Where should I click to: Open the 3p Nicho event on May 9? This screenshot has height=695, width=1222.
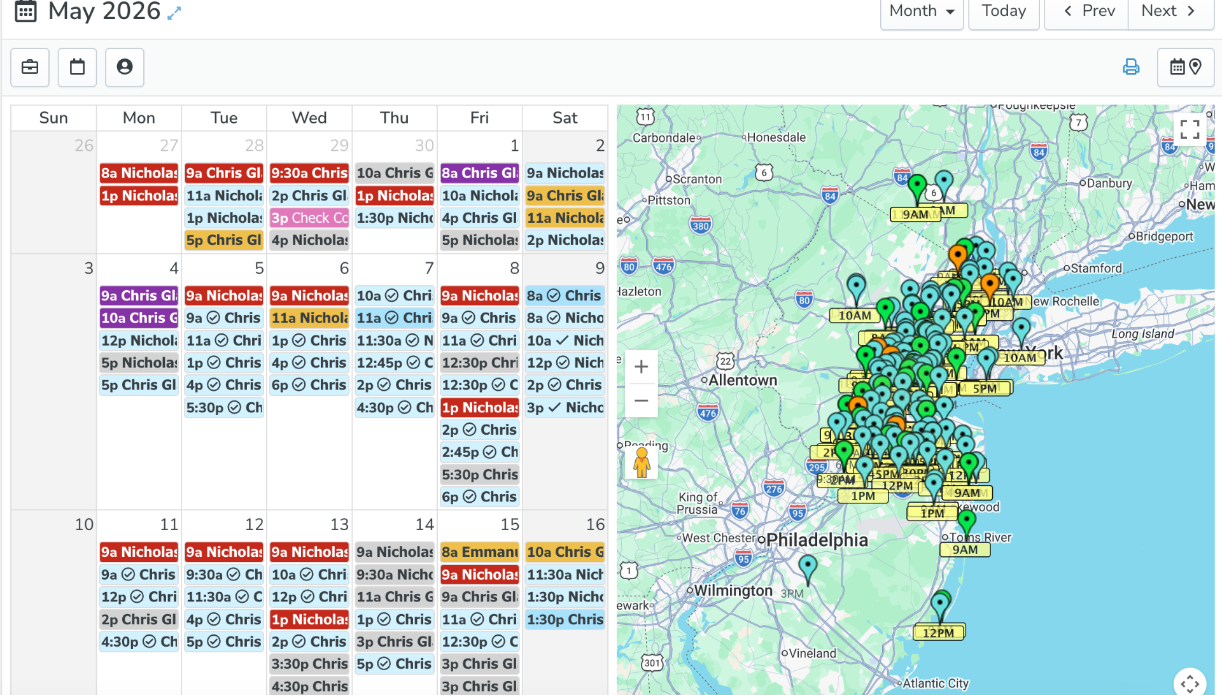[x=565, y=408]
